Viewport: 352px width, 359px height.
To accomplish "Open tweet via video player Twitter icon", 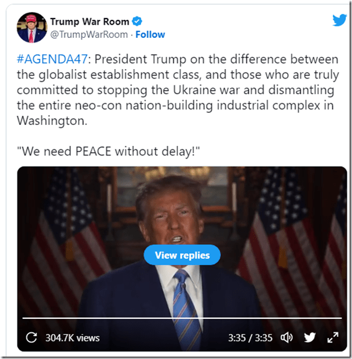I will tap(309, 337).
